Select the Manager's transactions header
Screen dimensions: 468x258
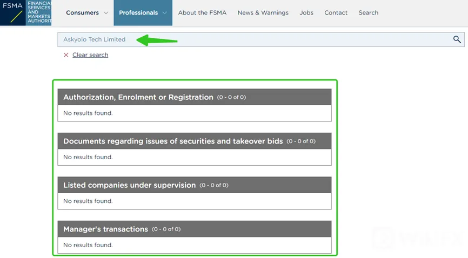tap(195, 229)
